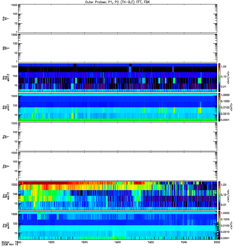
Task: Click the thb fbk edc12 spectrogram panel
Action: click(118, 77)
